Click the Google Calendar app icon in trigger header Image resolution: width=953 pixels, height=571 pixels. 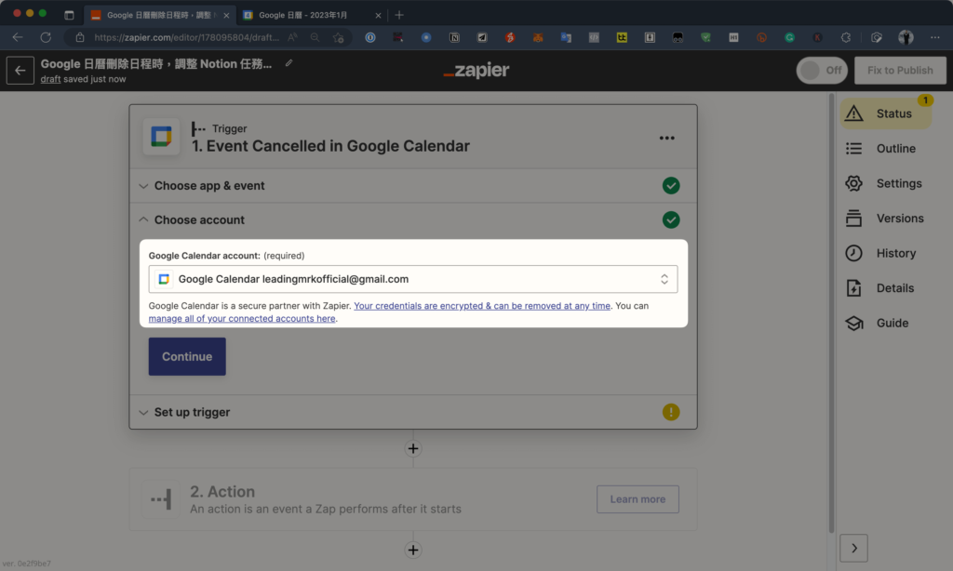pos(161,137)
